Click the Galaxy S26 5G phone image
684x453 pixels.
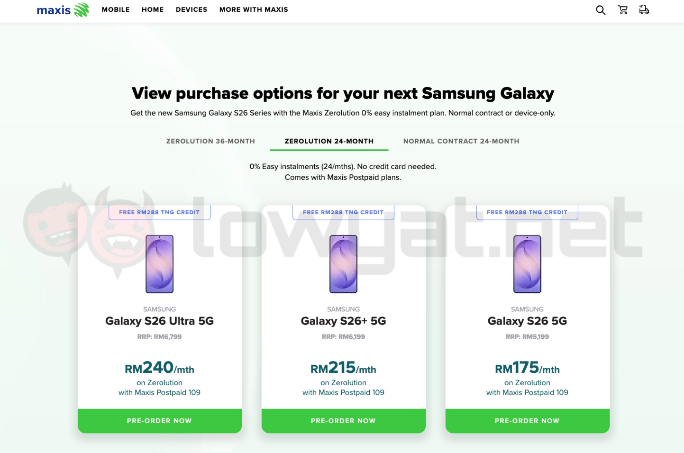click(x=527, y=264)
